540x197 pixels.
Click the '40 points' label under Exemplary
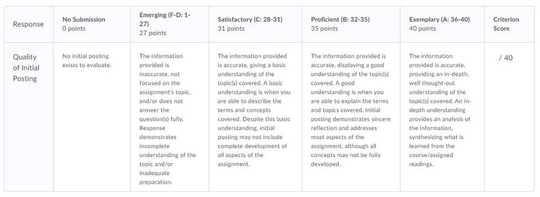[x=422, y=28]
